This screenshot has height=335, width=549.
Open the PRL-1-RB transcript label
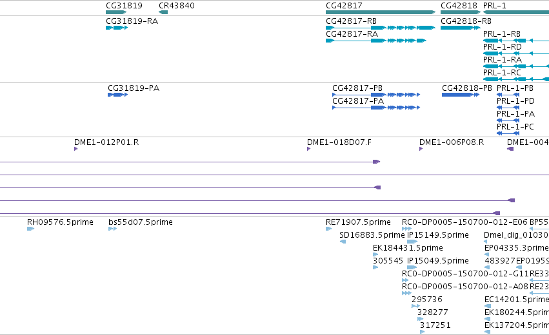tap(502, 34)
